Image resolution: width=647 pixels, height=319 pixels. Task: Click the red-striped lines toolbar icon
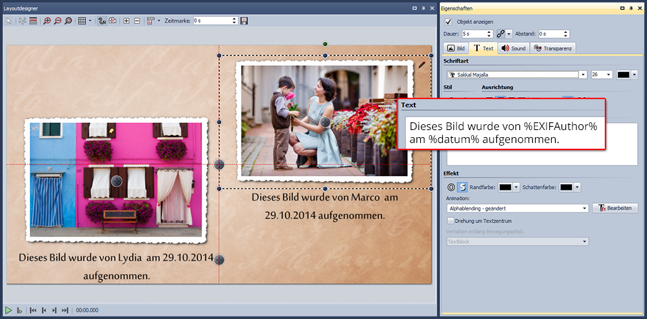[33, 21]
